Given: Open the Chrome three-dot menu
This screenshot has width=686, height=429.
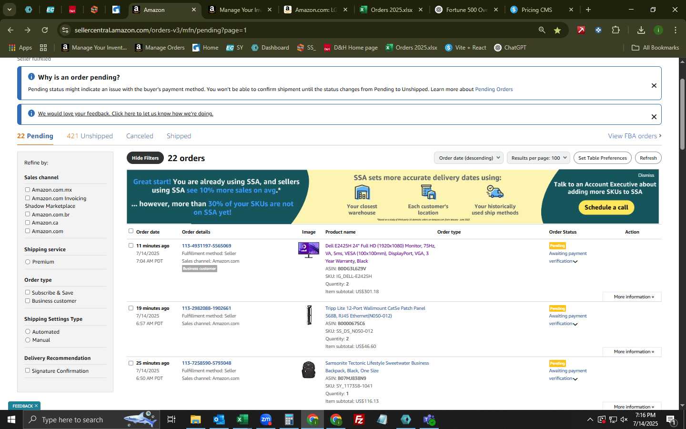Looking at the screenshot, I should (x=676, y=30).
